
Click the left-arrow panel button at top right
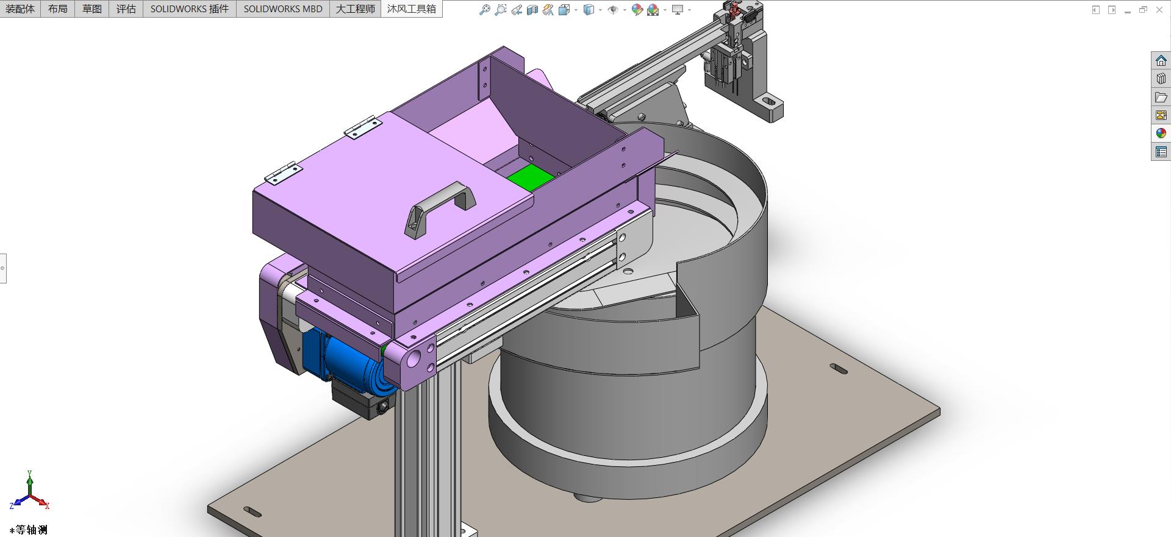click(1096, 10)
